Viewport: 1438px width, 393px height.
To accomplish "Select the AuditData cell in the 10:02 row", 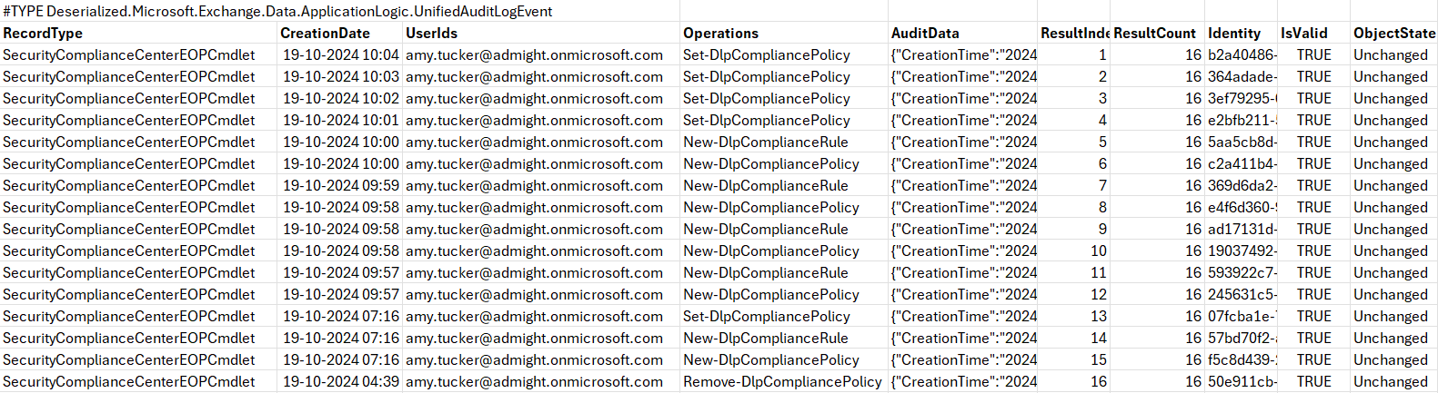I will coord(963,99).
